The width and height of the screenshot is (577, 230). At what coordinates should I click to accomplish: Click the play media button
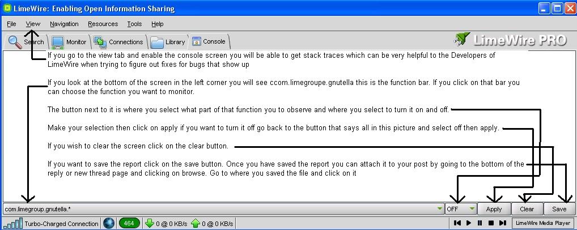(x=468, y=223)
